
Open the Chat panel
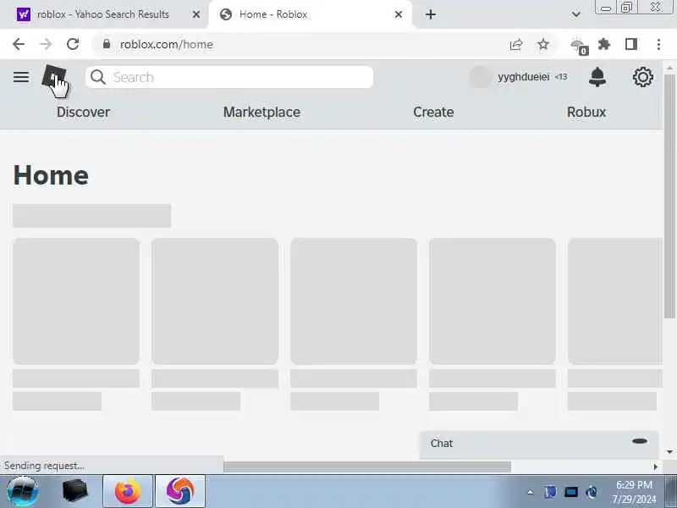(539, 444)
